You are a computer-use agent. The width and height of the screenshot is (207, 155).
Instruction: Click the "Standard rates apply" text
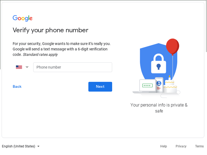click(x=40, y=54)
